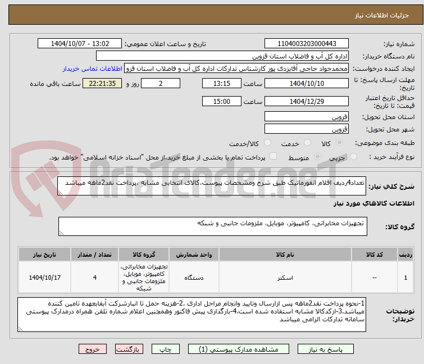
Task: Click the بازگشت back button
Action: coord(127,349)
